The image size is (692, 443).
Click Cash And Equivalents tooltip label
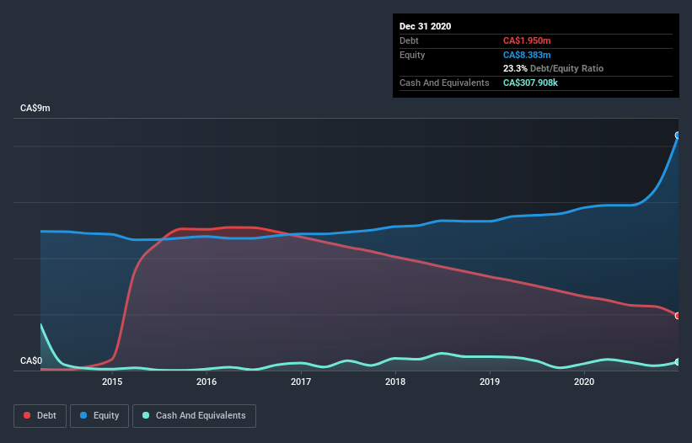pyautogui.click(x=444, y=83)
